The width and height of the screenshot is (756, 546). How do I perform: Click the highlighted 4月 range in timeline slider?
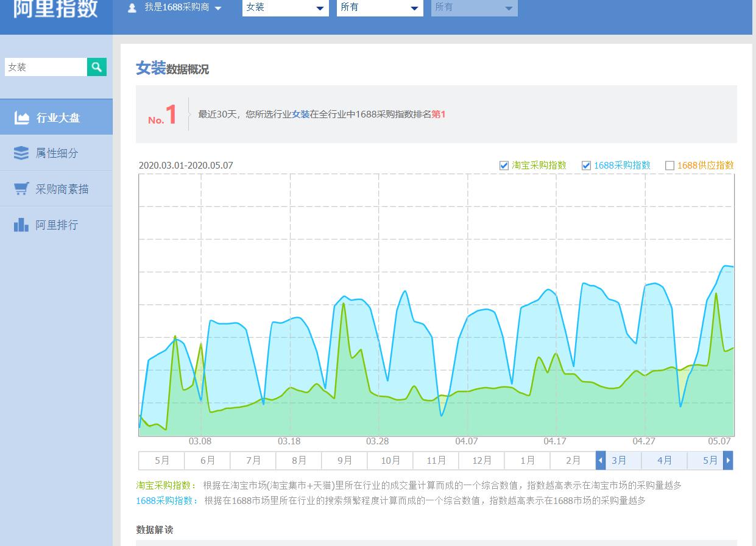[665, 460]
